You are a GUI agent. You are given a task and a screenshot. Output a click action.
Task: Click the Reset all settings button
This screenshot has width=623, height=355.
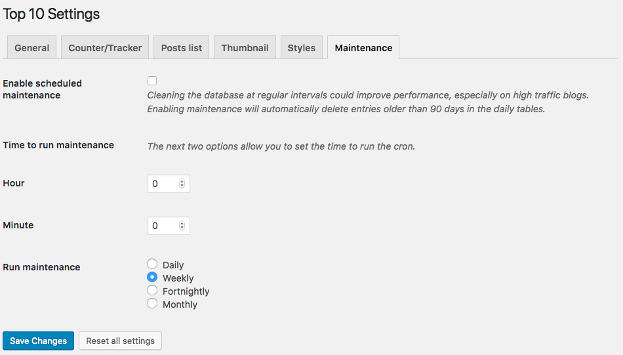(x=120, y=341)
